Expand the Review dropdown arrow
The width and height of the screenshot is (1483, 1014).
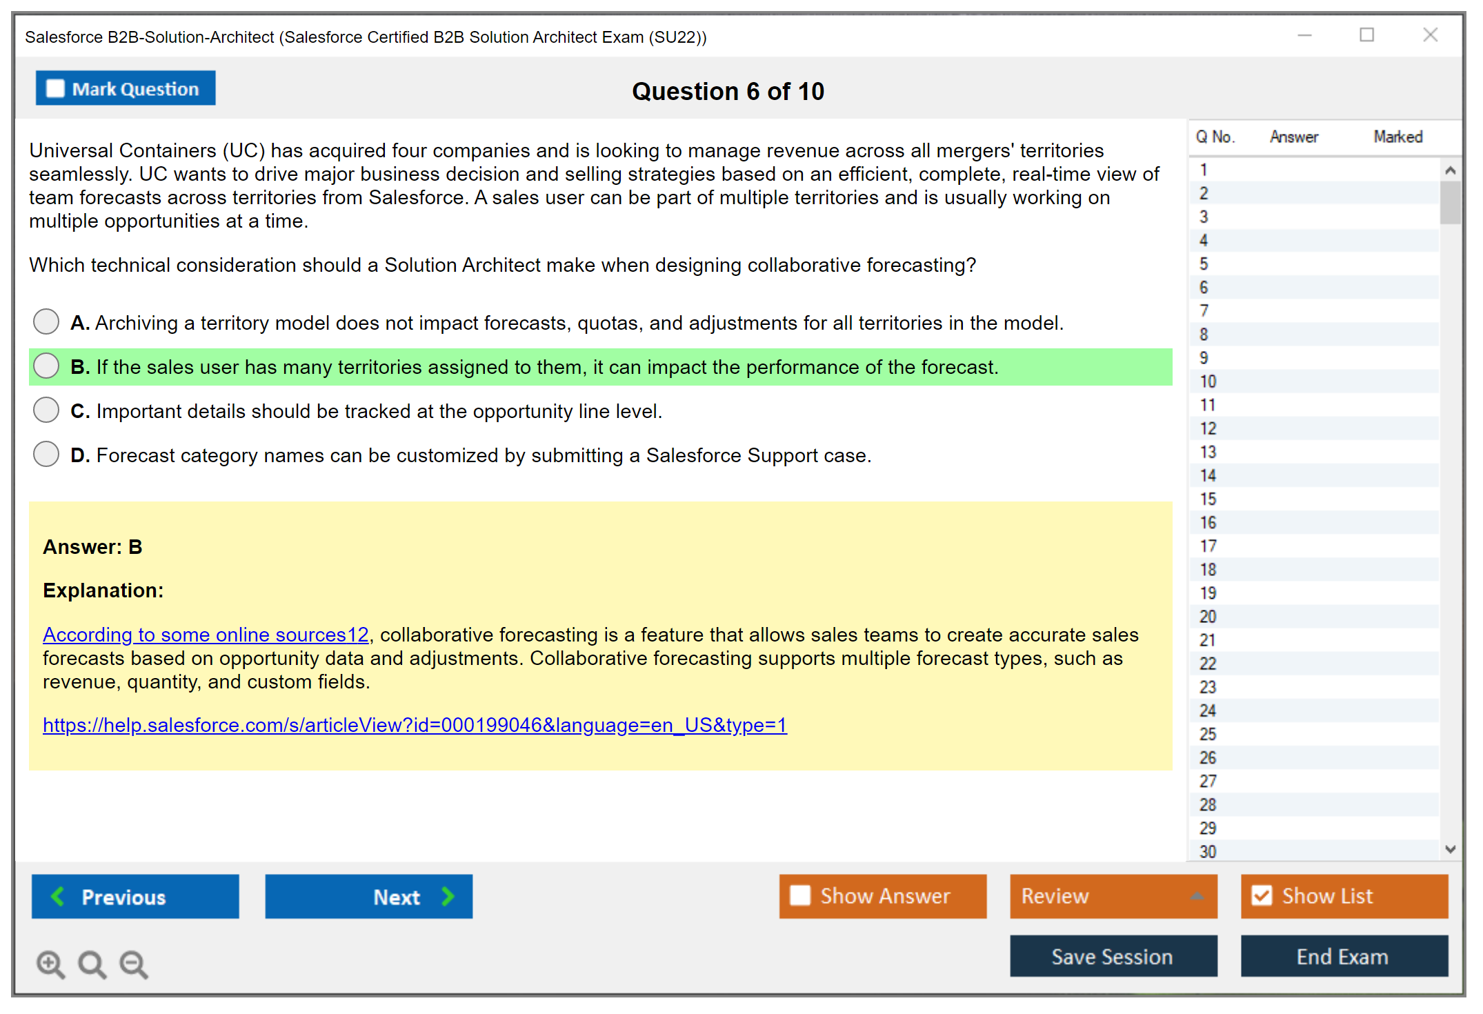tap(1197, 896)
